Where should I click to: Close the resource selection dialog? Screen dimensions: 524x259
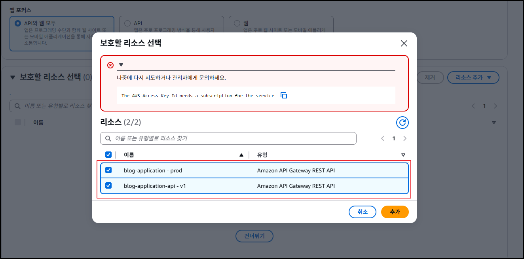tap(404, 43)
